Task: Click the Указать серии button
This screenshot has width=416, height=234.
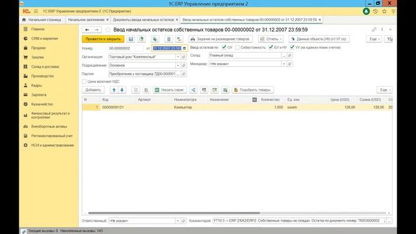Action: tap(170, 90)
